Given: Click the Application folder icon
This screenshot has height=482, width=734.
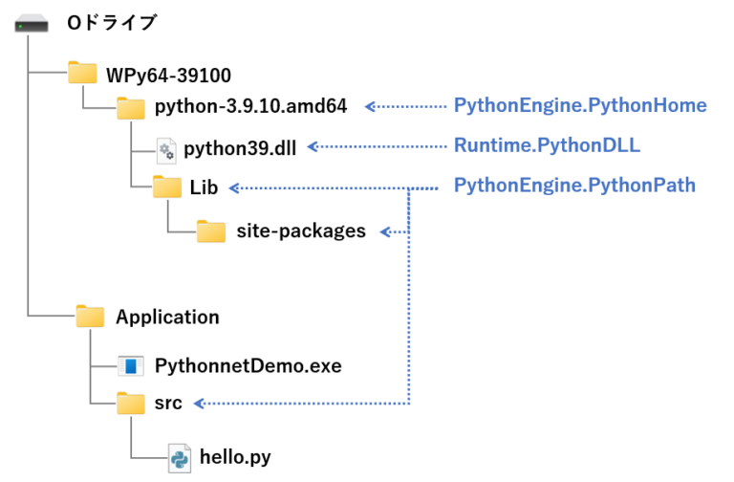Looking at the screenshot, I should point(90,317).
